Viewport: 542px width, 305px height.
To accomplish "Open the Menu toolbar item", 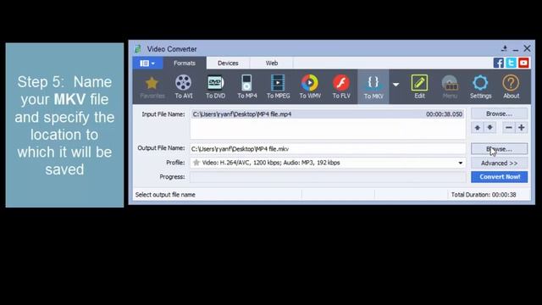I will 450,87.
